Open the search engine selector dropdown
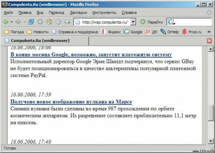Viewport: 215px width, 153px height. click(172, 22)
